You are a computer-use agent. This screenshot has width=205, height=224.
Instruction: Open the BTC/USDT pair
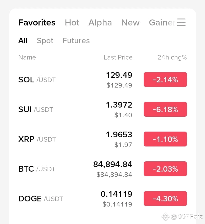click(103, 169)
